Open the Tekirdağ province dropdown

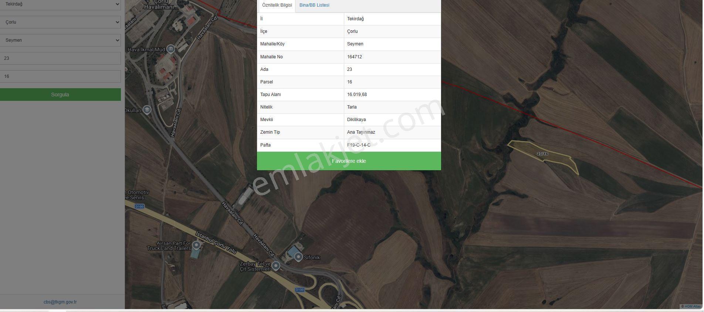coord(60,4)
